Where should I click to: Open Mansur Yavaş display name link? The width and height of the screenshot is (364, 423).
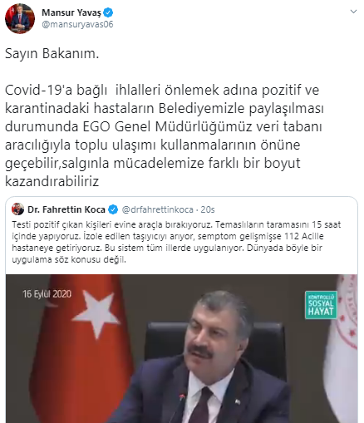pos(71,12)
